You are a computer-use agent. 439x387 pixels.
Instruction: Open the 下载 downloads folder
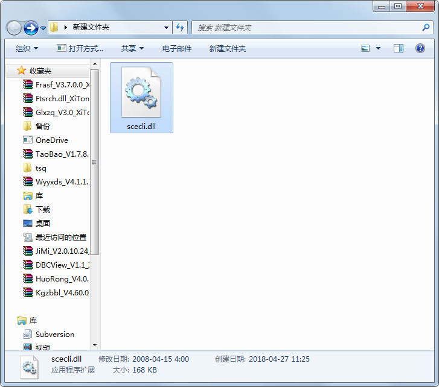pos(42,209)
